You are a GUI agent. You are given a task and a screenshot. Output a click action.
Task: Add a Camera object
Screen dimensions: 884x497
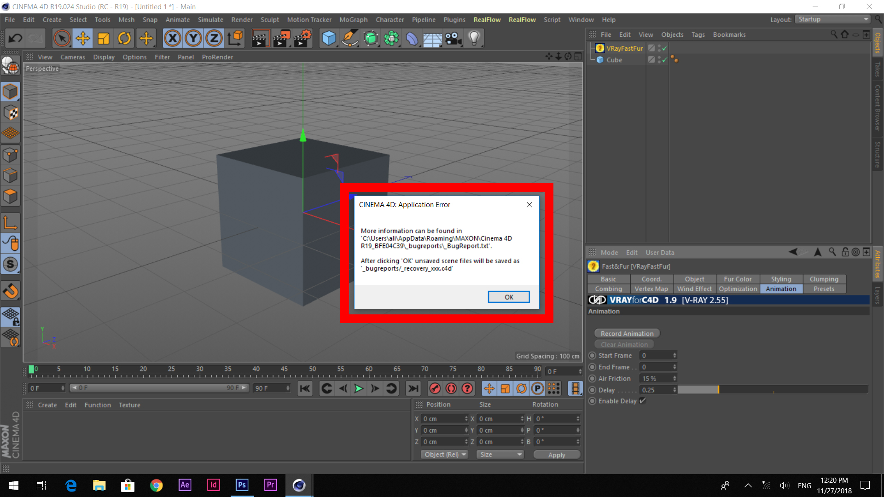point(454,39)
